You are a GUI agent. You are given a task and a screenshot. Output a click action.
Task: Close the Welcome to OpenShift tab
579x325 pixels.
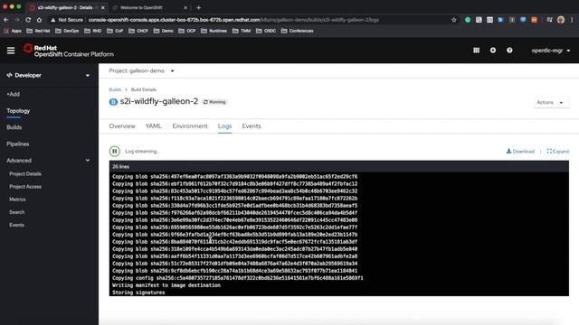pos(185,8)
